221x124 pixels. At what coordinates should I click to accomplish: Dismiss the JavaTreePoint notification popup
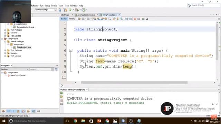coord(217,104)
